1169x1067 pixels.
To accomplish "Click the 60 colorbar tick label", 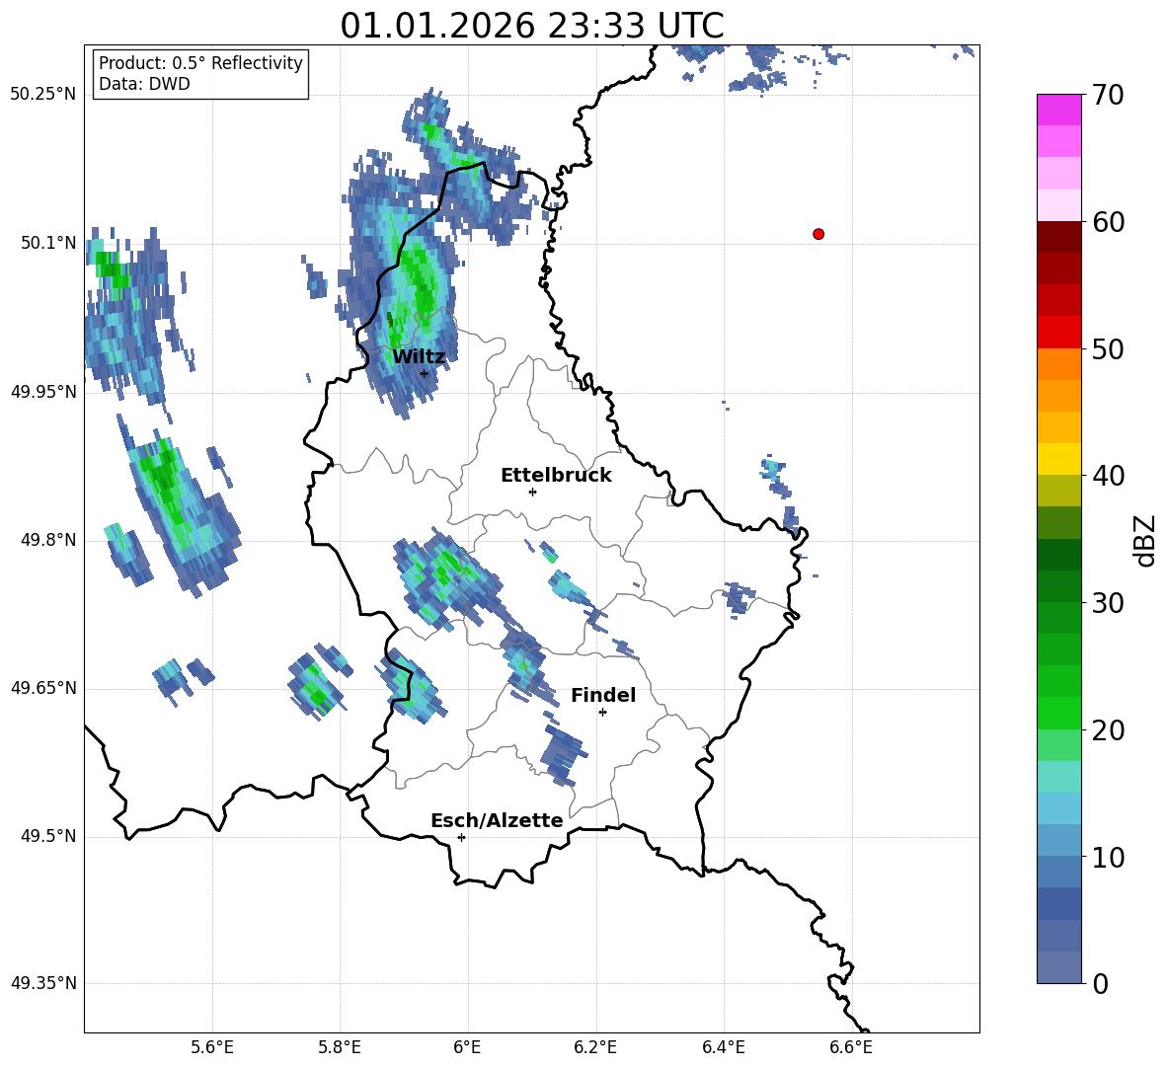I will (1108, 222).
